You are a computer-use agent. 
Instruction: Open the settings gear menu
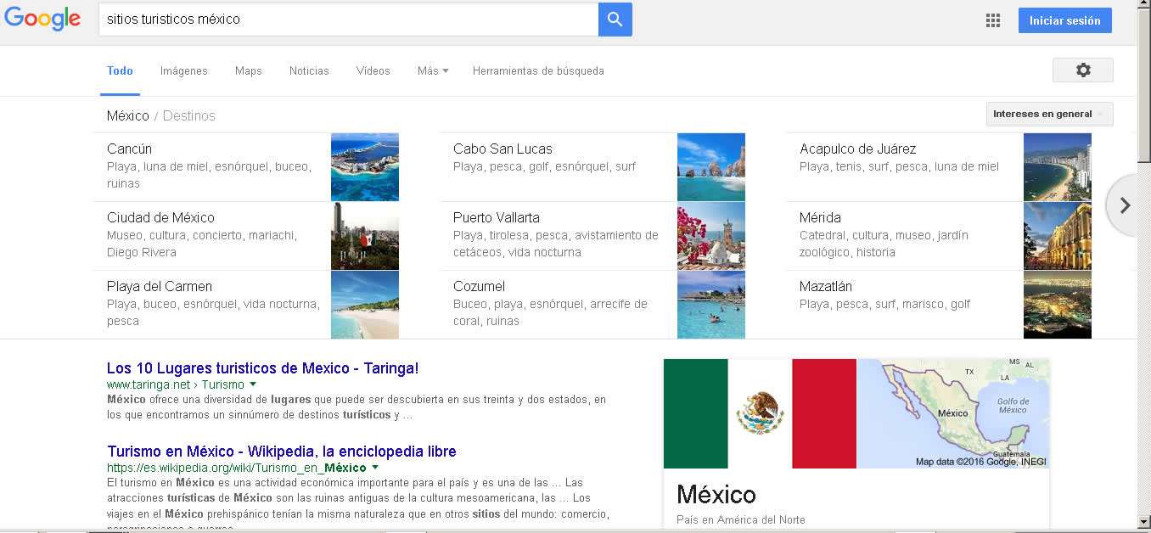click(x=1083, y=70)
